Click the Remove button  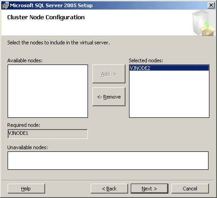click(109, 97)
